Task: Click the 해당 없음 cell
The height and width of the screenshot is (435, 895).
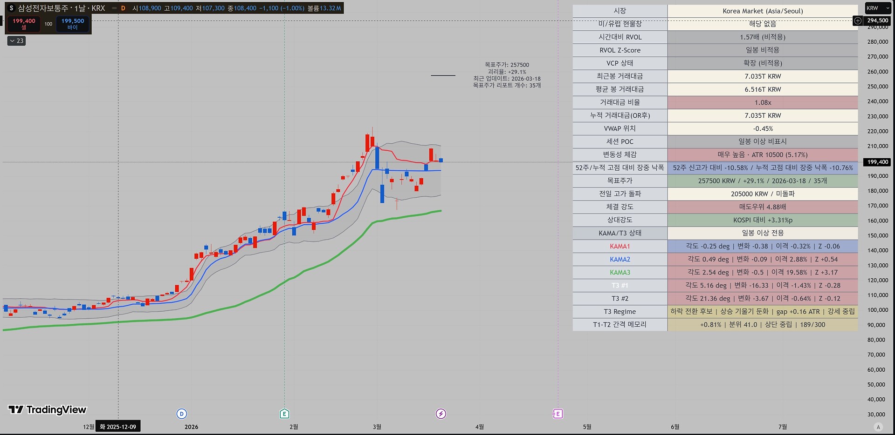Action: [x=763, y=24]
